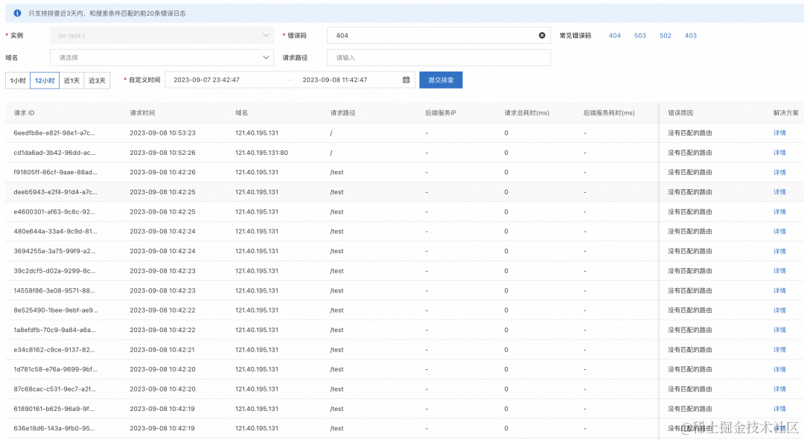
Task: Click timestamp 2023-09-08 10:53:23
Action: 162,133
